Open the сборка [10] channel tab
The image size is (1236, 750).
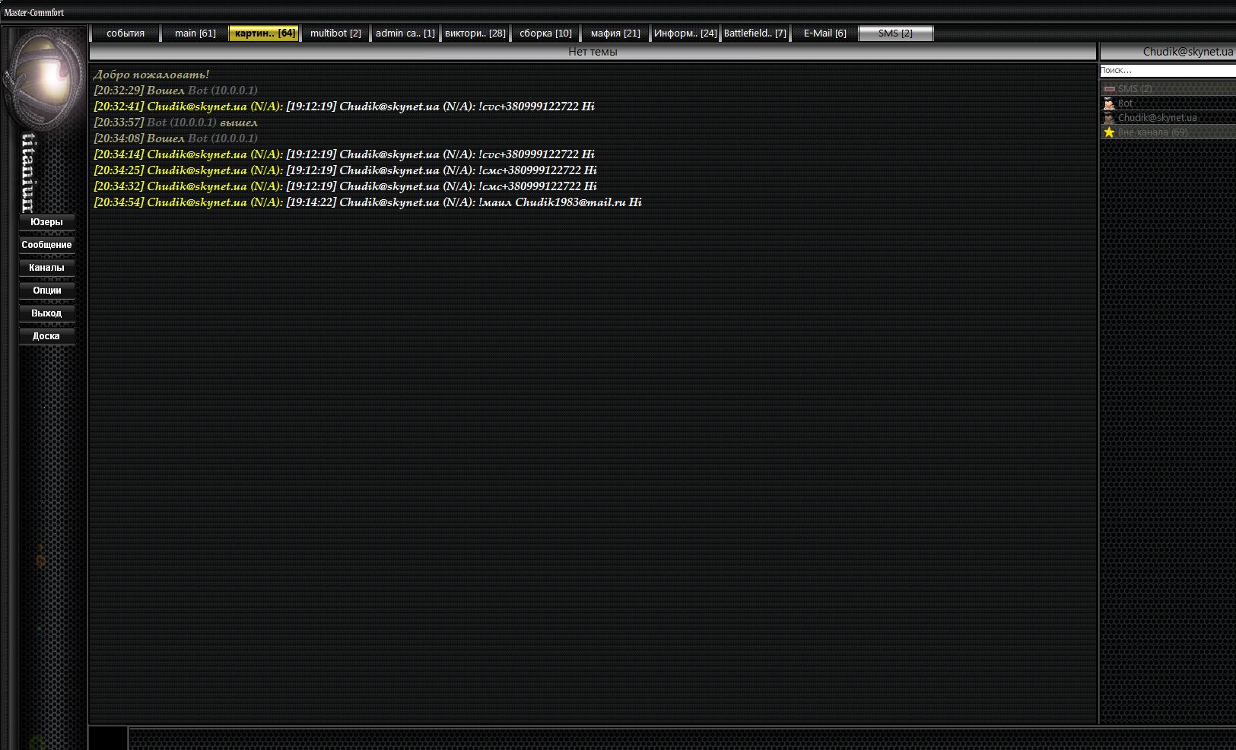tap(545, 33)
